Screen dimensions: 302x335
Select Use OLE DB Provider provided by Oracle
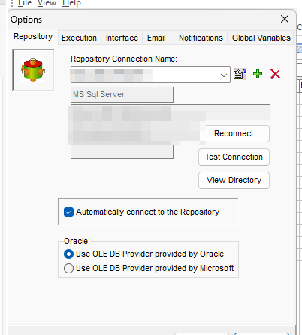(x=68, y=254)
